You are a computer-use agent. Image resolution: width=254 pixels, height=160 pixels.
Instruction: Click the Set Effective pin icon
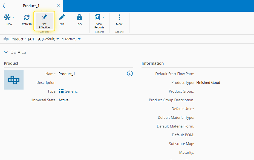click(44, 17)
